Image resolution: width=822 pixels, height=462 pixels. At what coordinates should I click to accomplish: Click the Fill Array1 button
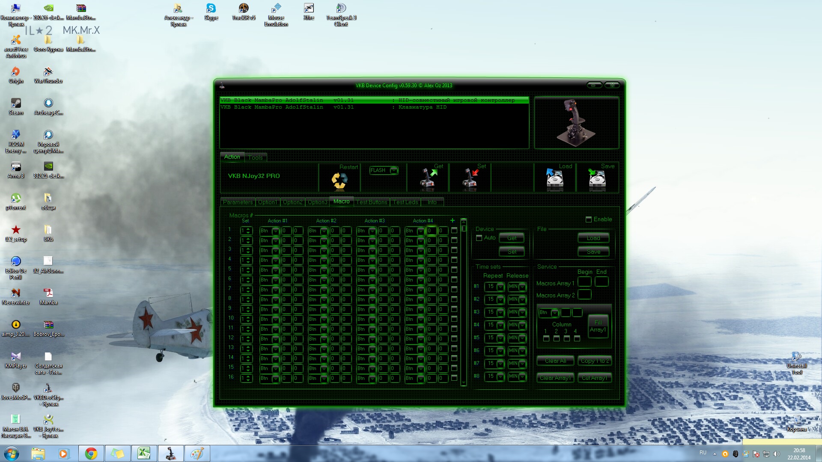pos(598,326)
